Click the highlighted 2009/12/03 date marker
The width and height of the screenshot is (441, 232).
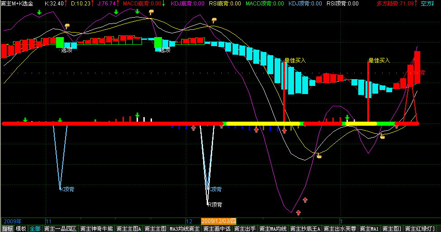219,221
